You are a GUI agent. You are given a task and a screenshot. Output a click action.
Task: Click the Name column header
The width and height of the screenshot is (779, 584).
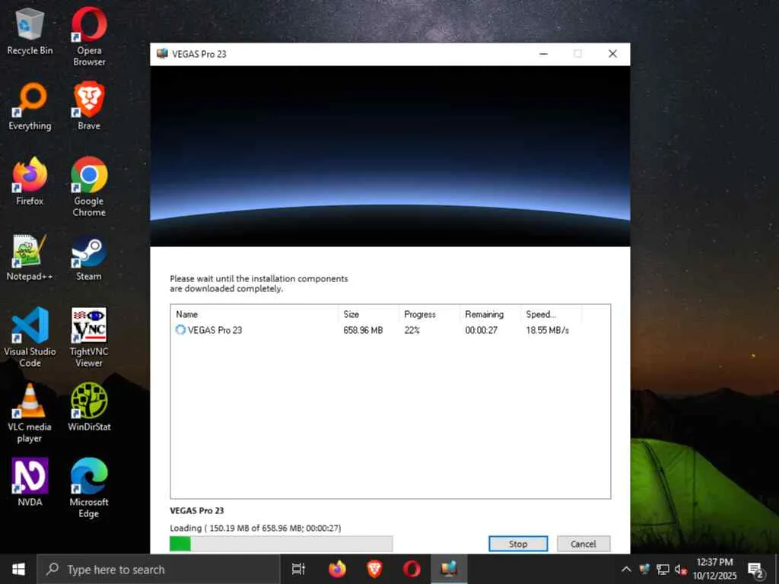(255, 314)
